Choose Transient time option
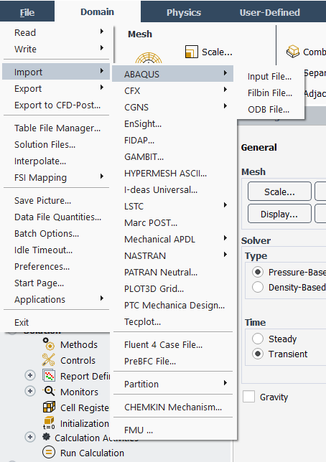326x462 pixels. point(258,354)
